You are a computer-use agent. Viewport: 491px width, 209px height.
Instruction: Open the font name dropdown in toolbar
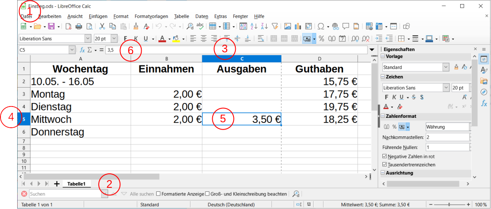(x=88, y=39)
